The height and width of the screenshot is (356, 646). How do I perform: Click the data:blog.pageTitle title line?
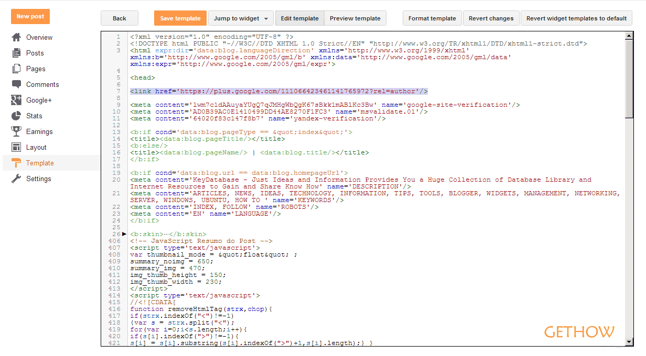pyautogui.click(x=208, y=139)
